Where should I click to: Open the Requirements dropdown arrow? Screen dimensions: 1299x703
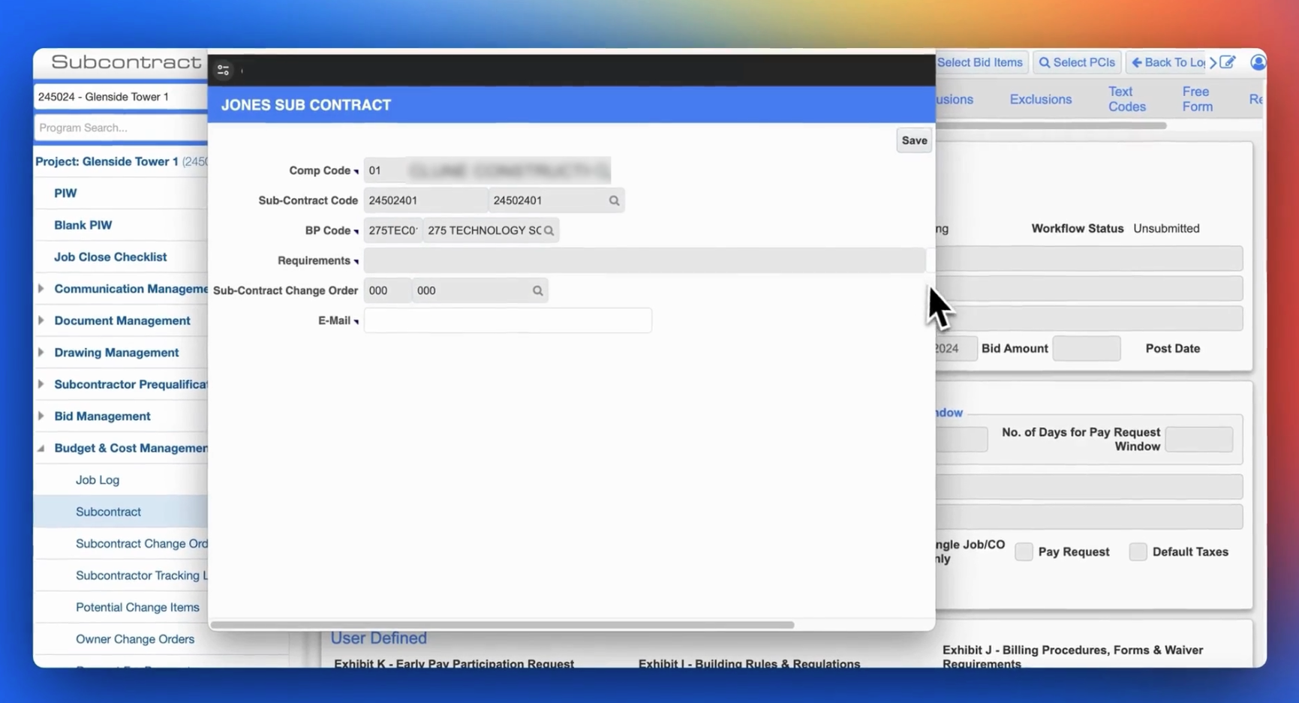pos(356,262)
